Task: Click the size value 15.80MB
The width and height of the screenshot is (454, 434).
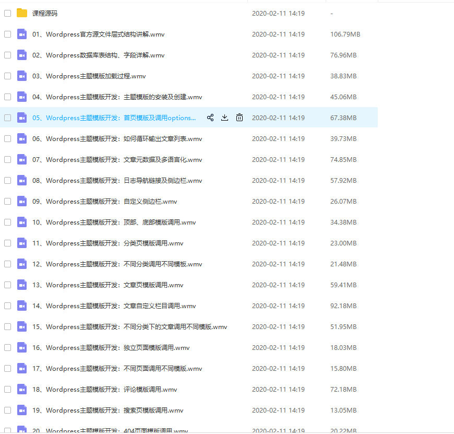Action: (x=343, y=368)
